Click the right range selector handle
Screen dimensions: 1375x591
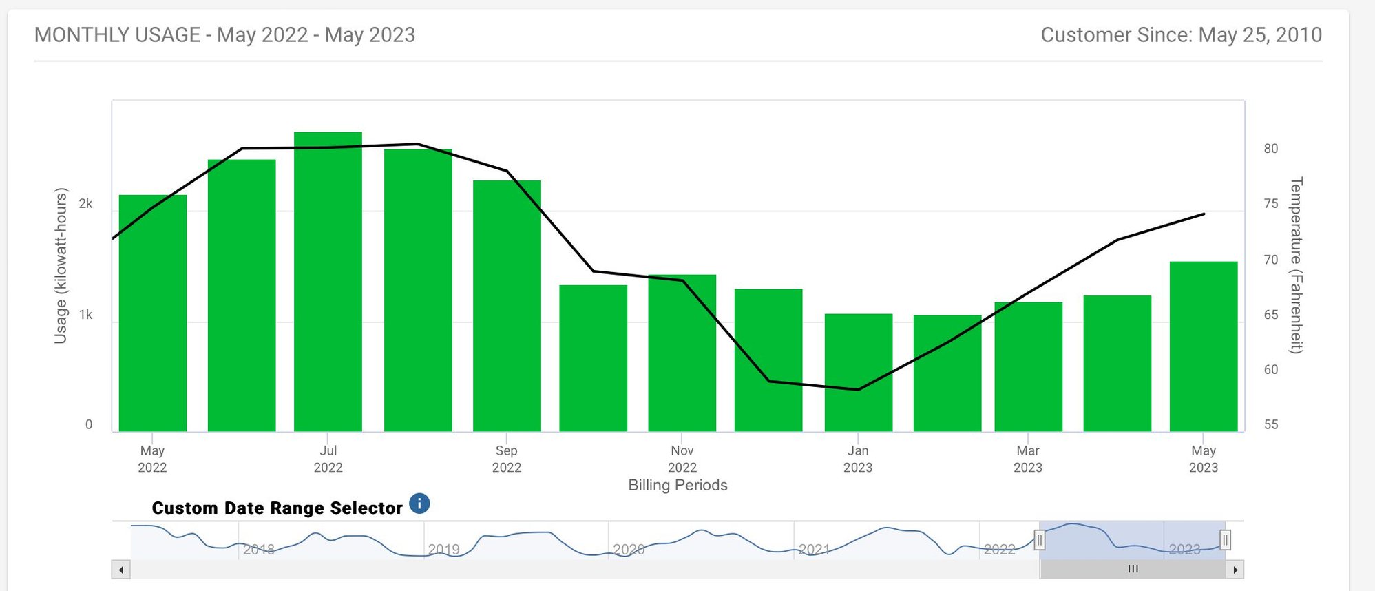tap(1225, 540)
